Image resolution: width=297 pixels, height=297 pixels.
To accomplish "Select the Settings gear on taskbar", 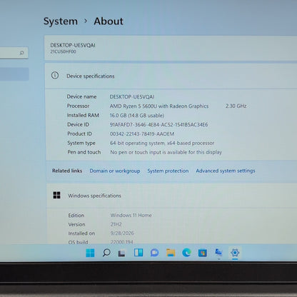I will point(235,253).
